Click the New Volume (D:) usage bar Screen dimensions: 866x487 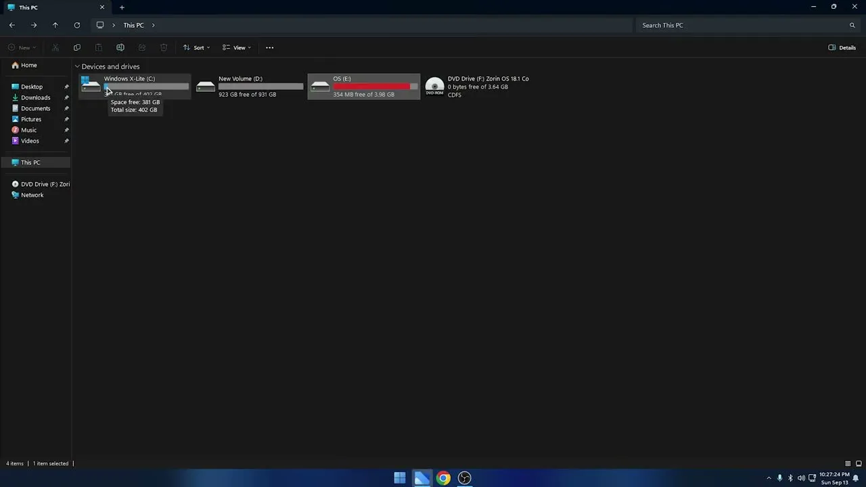(260, 87)
